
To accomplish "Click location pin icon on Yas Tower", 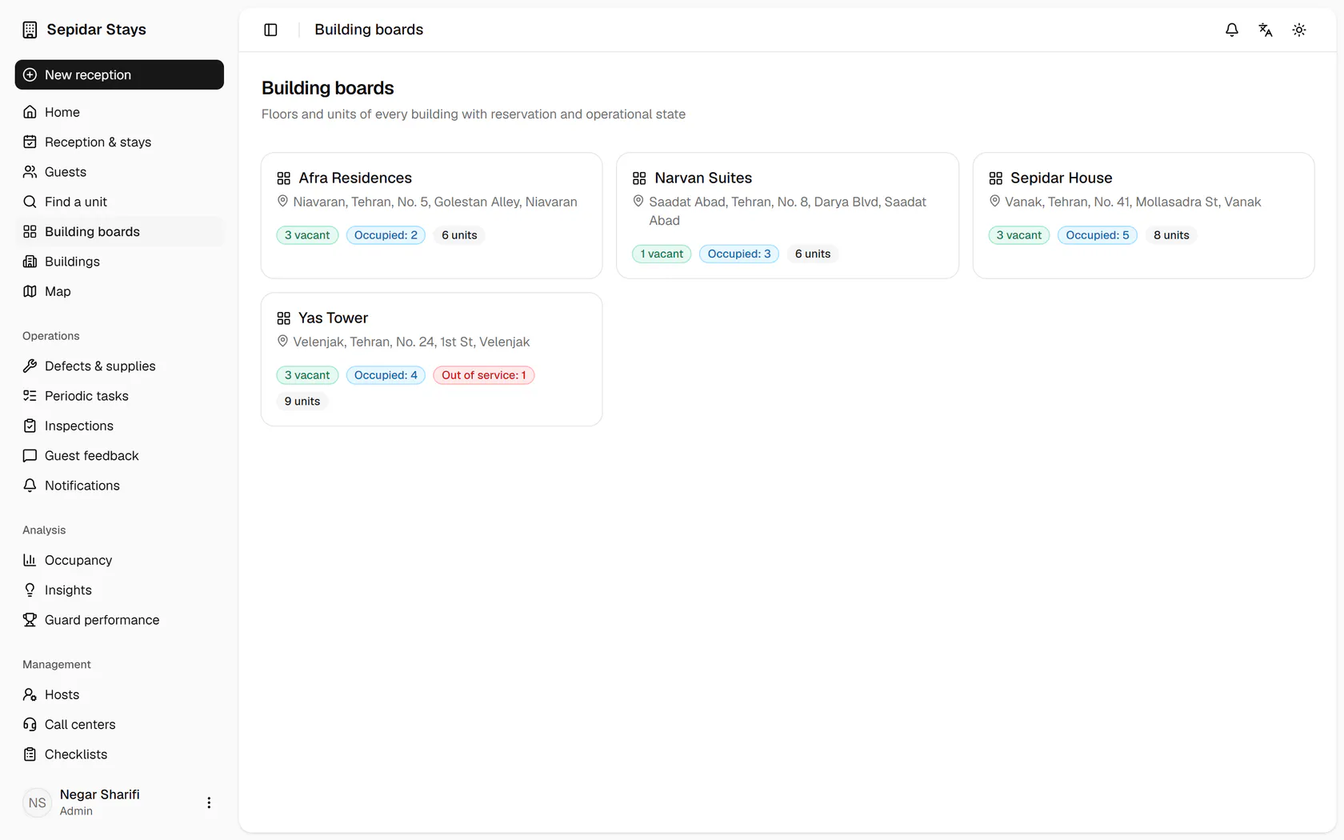I will point(282,342).
